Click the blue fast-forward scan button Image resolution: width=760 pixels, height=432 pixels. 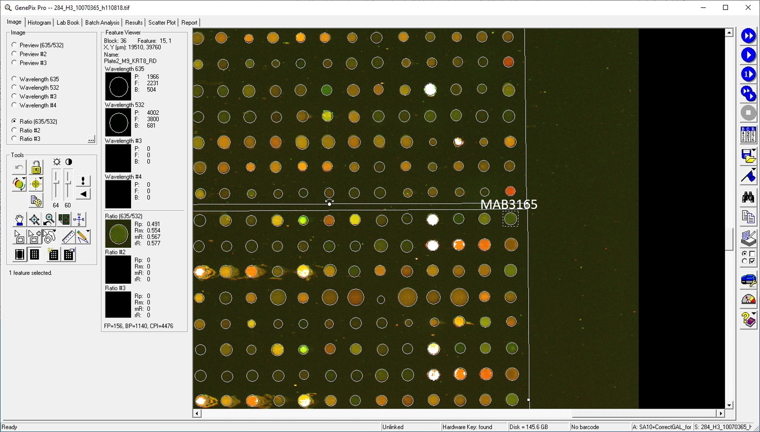[x=748, y=36]
